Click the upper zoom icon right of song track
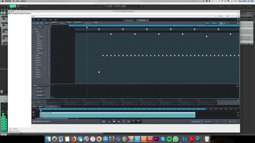The height and width of the screenshot is (143, 255). (238, 112)
